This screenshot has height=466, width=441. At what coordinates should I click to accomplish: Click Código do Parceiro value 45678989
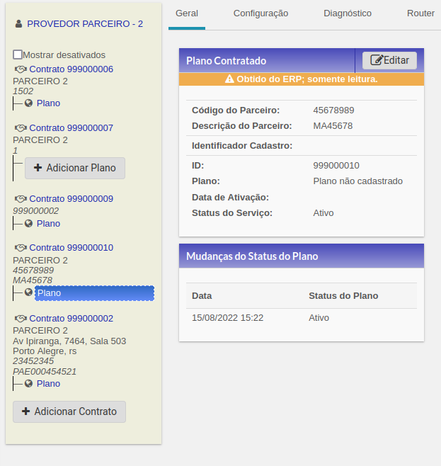tap(333, 110)
